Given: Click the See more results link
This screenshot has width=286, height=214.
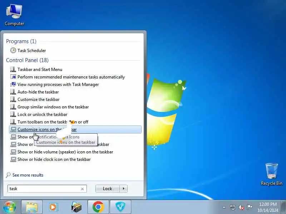Looking at the screenshot, I should pyautogui.click(x=28, y=175).
